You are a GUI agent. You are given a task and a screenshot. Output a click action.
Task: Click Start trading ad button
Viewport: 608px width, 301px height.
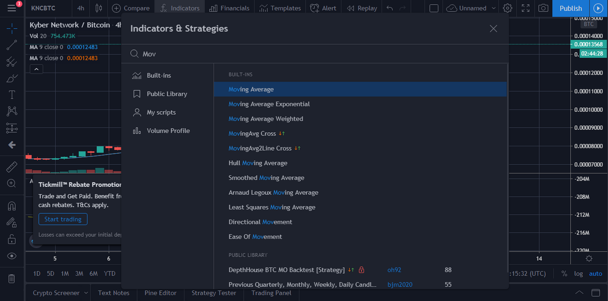[x=63, y=219]
